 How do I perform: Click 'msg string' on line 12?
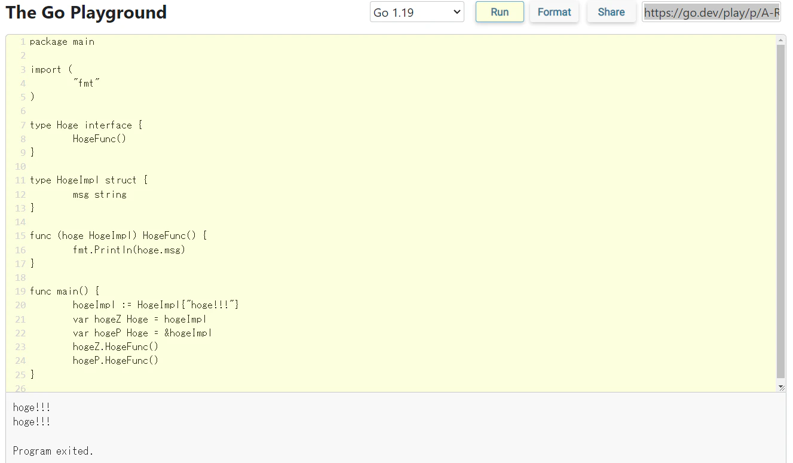point(100,194)
